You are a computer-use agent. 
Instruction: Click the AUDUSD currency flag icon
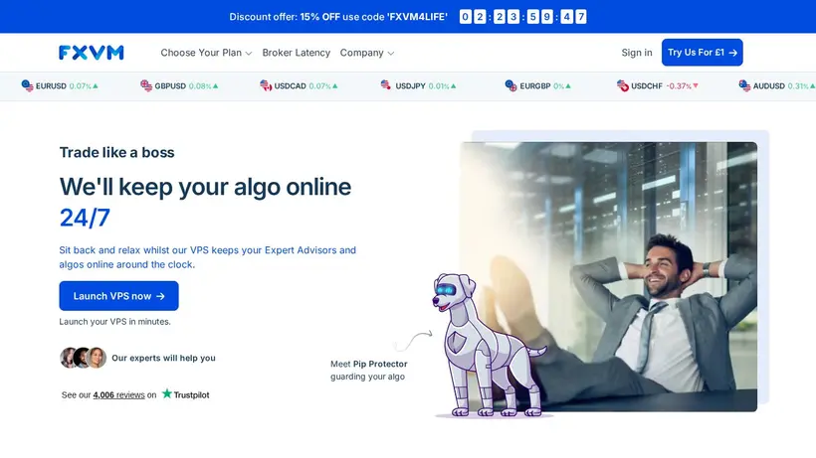tap(744, 85)
